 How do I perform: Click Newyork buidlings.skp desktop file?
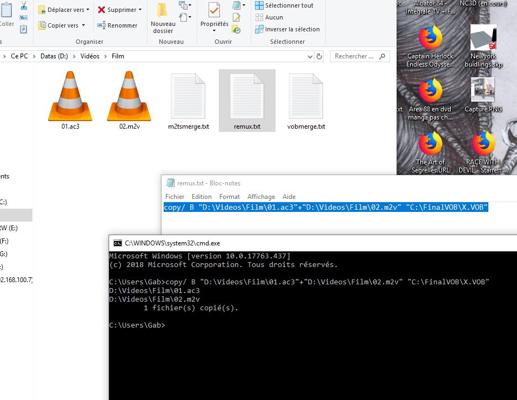point(483,46)
